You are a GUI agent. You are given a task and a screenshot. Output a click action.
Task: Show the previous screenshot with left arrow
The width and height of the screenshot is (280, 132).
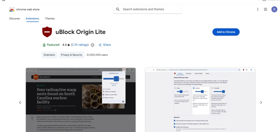pos(20,102)
